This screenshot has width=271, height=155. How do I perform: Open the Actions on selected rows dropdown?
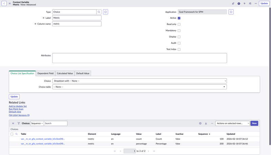[x=232, y=124]
